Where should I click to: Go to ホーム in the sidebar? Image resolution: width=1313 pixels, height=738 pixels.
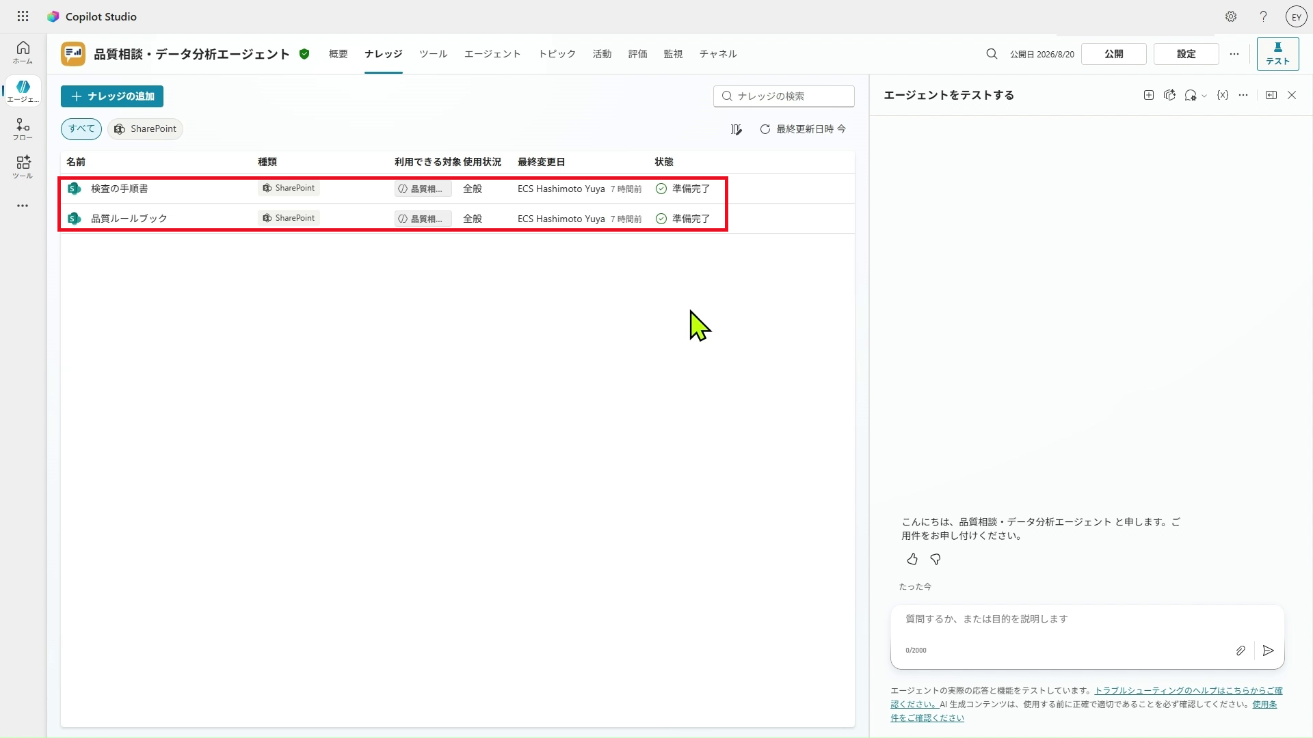[x=23, y=52]
